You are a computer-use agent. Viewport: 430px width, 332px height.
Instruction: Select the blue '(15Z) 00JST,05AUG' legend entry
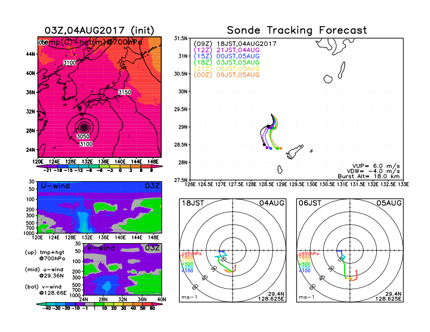click(226, 56)
